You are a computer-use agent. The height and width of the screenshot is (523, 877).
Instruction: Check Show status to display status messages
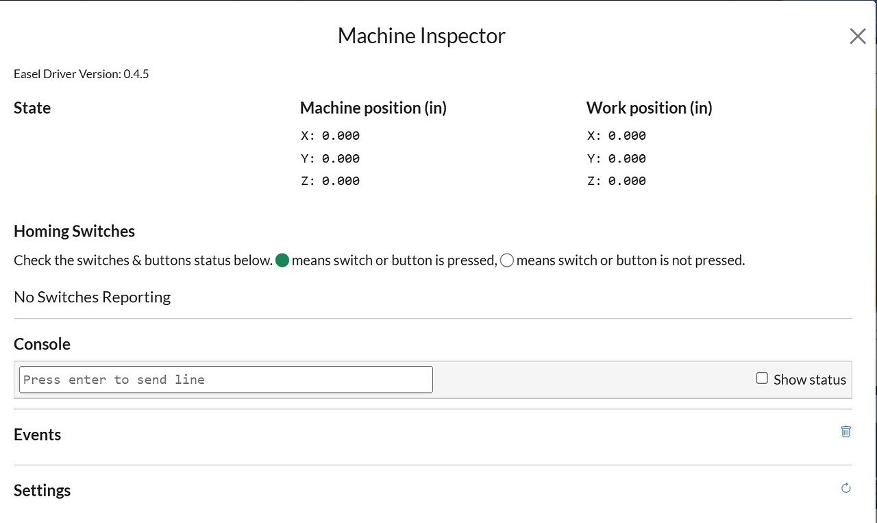pos(762,377)
